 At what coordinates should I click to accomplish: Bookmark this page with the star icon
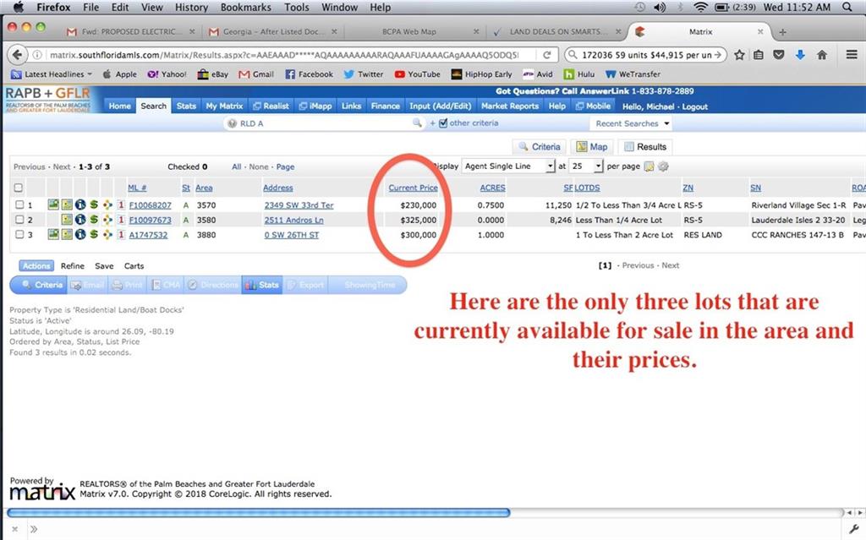[x=739, y=55]
